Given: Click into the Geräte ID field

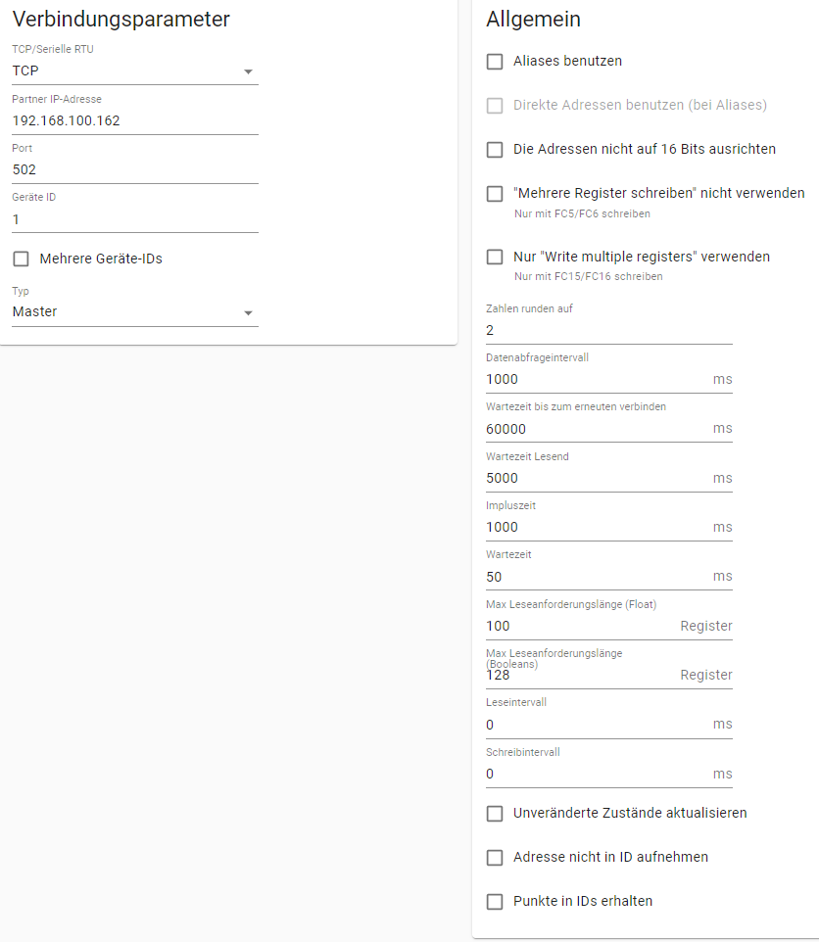Looking at the screenshot, I should point(134,219).
